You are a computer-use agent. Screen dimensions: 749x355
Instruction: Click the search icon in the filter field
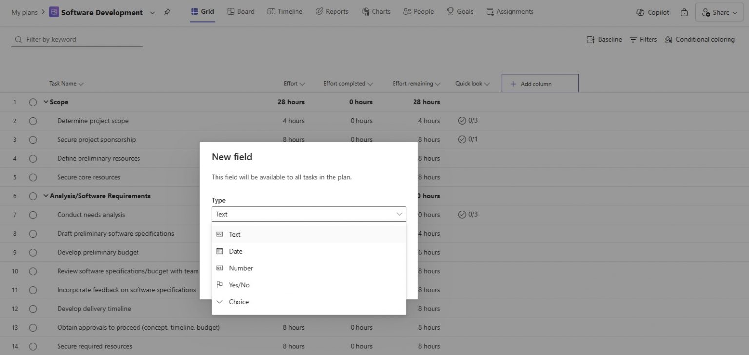click(18, 39)
